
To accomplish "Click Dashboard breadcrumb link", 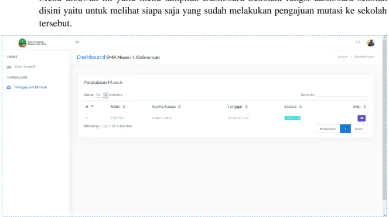I will coord(364,57).
